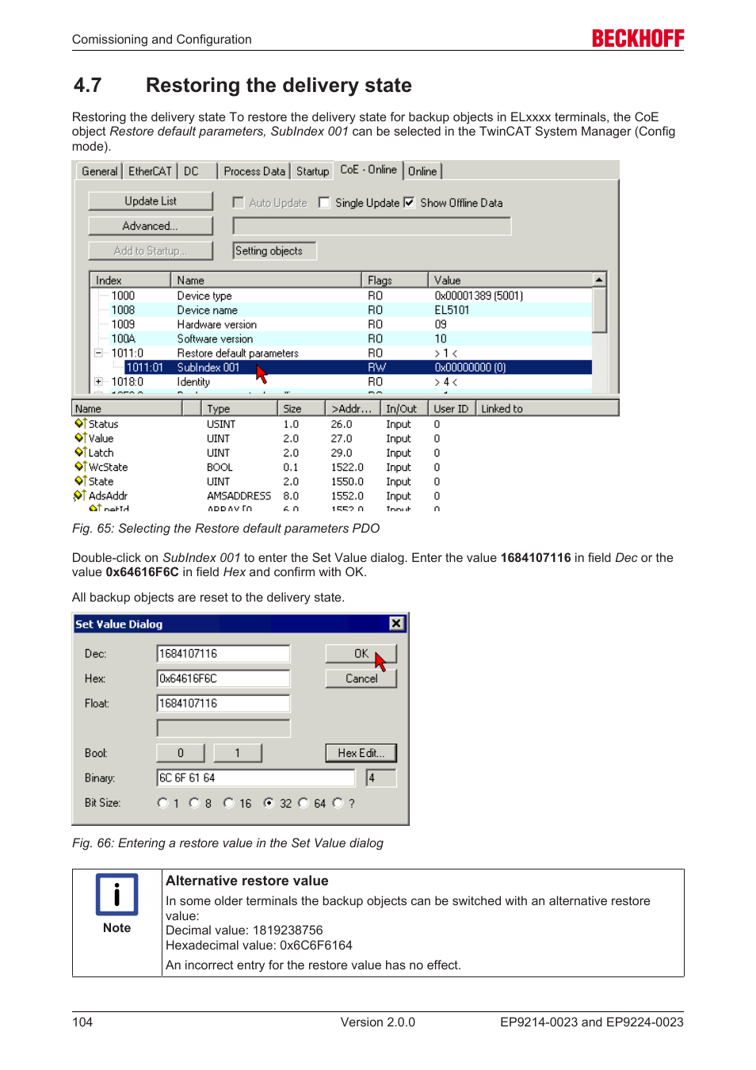Click the >Addr... column header
756x1070 pixels.
pos(352,409)
